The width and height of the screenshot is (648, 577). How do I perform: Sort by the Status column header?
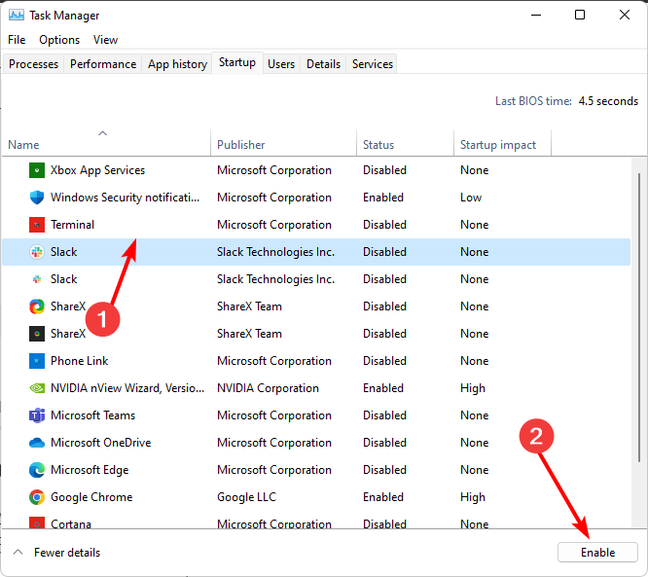[405, 143]
